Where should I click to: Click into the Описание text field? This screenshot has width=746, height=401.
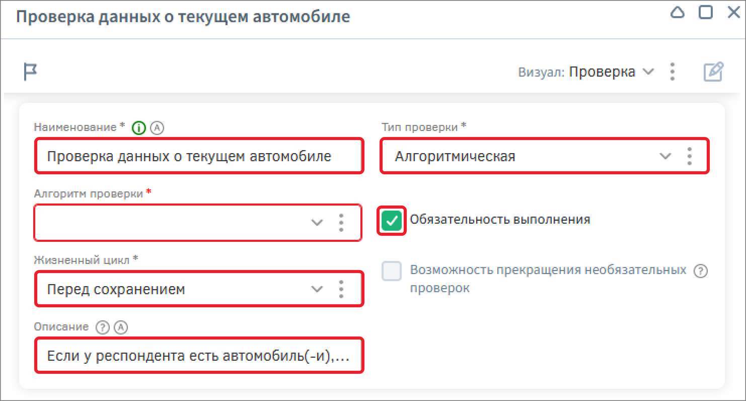pos(196,356)
